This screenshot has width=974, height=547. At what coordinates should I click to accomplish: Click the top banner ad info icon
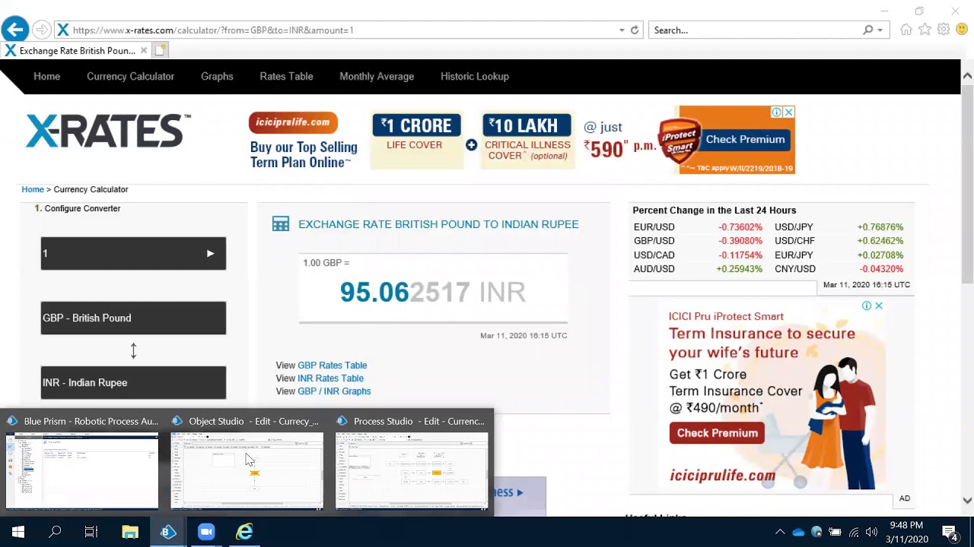coord(777,112)
